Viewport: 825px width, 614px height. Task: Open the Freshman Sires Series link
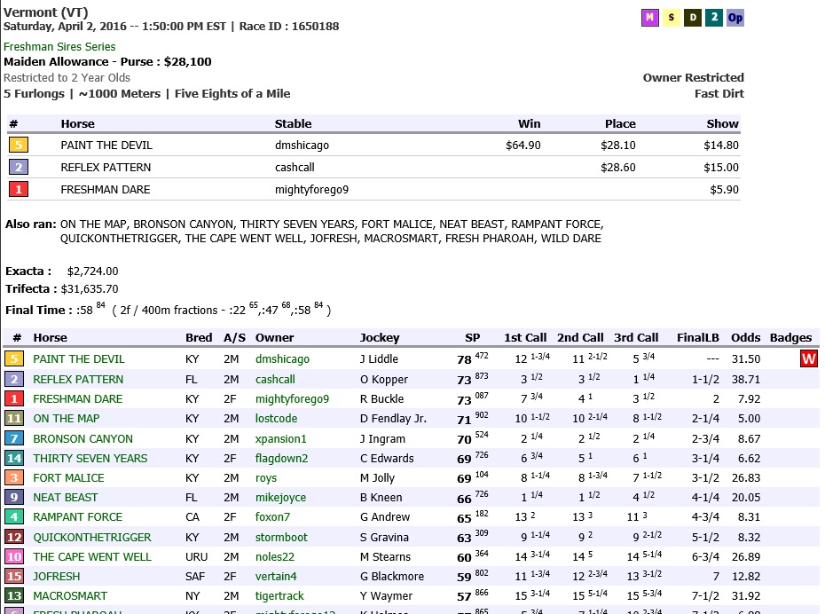pyautogui.click(x=59, y=47)
